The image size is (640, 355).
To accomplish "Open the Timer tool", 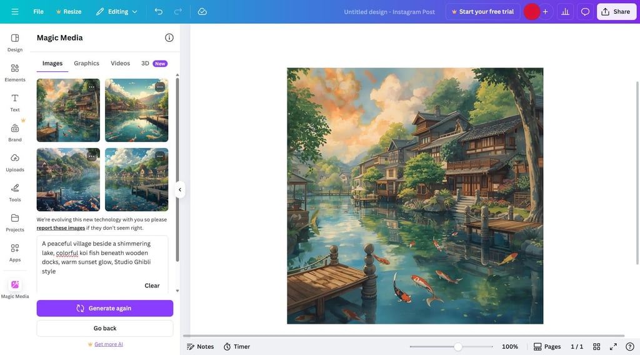I will click(x=237, y=346).
